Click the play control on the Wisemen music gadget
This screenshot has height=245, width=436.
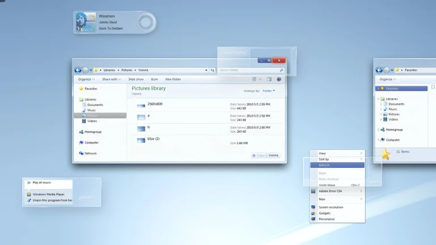[145, 23]
